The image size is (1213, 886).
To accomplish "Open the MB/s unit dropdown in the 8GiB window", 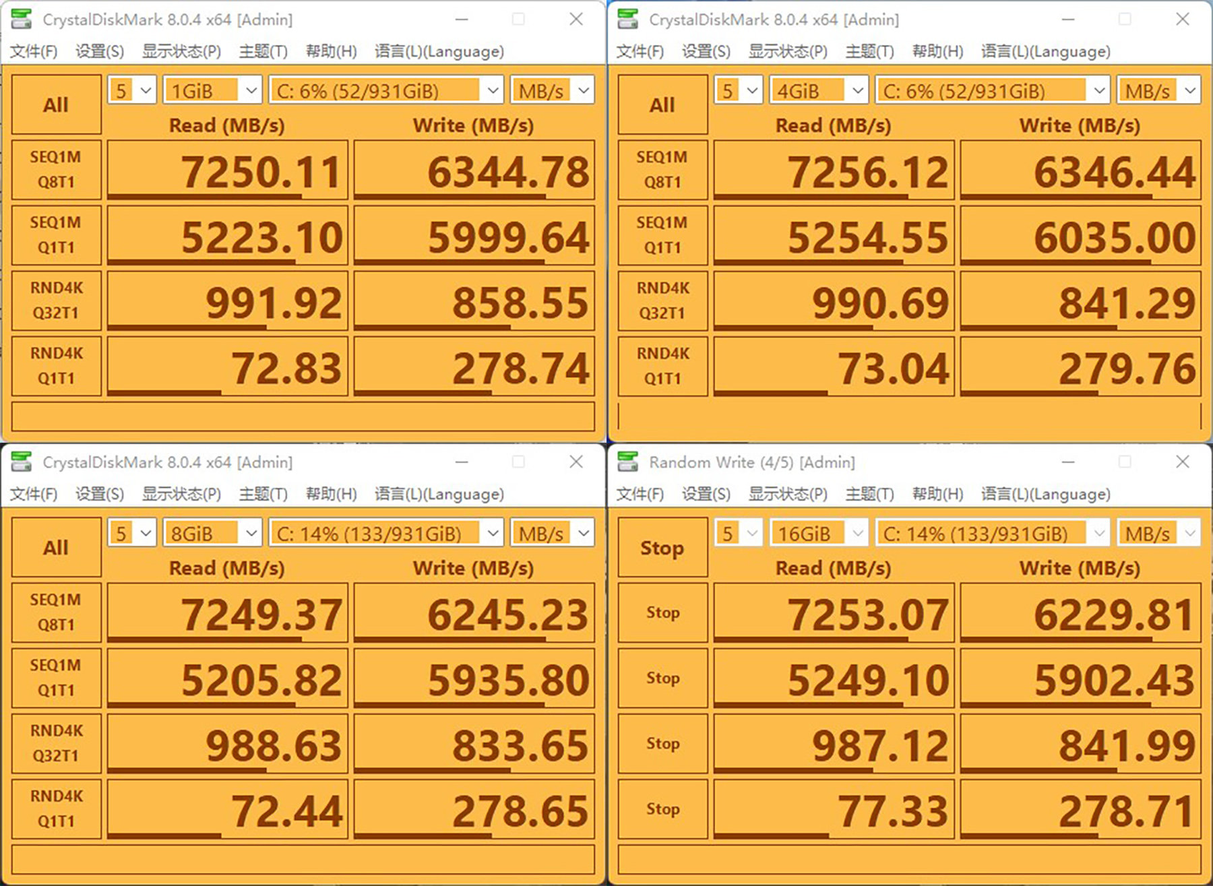I will point(553,533).
